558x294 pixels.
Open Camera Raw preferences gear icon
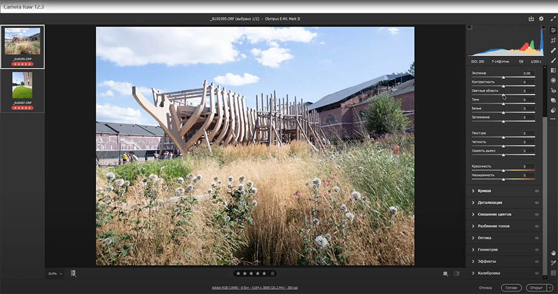[541, 19]
